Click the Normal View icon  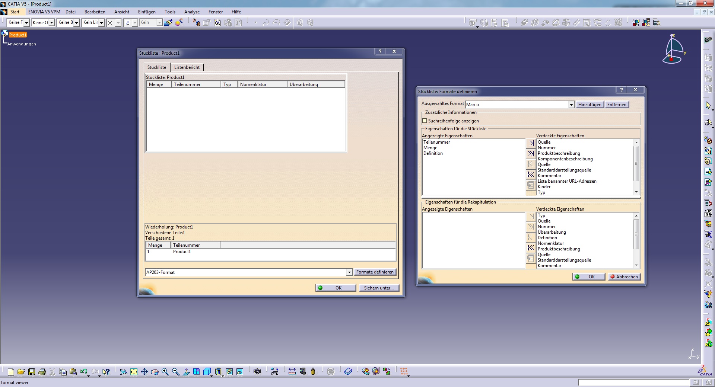click(186, 371)
